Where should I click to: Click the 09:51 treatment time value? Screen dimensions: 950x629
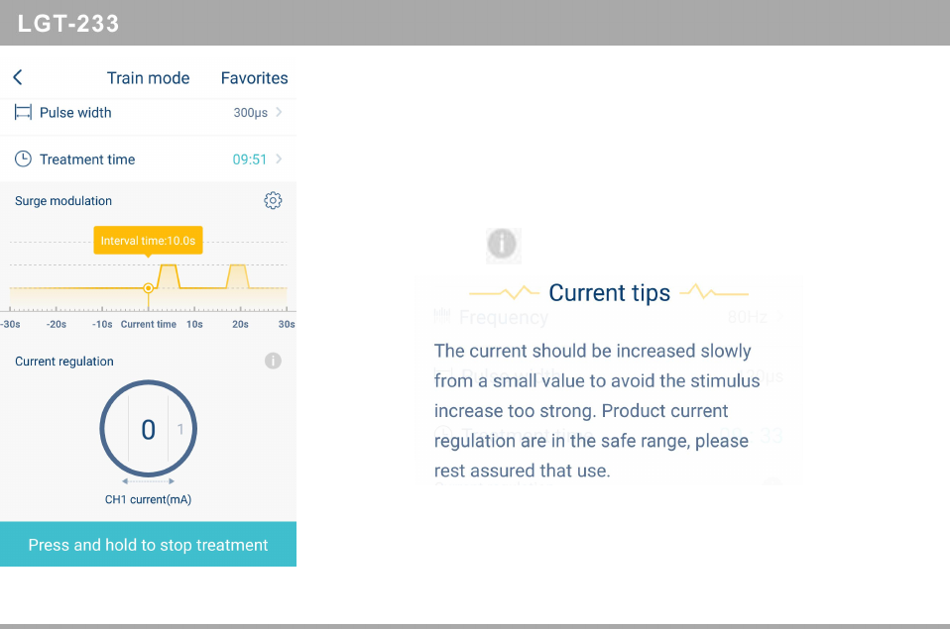pyautogui.click(x=249, y=159)
